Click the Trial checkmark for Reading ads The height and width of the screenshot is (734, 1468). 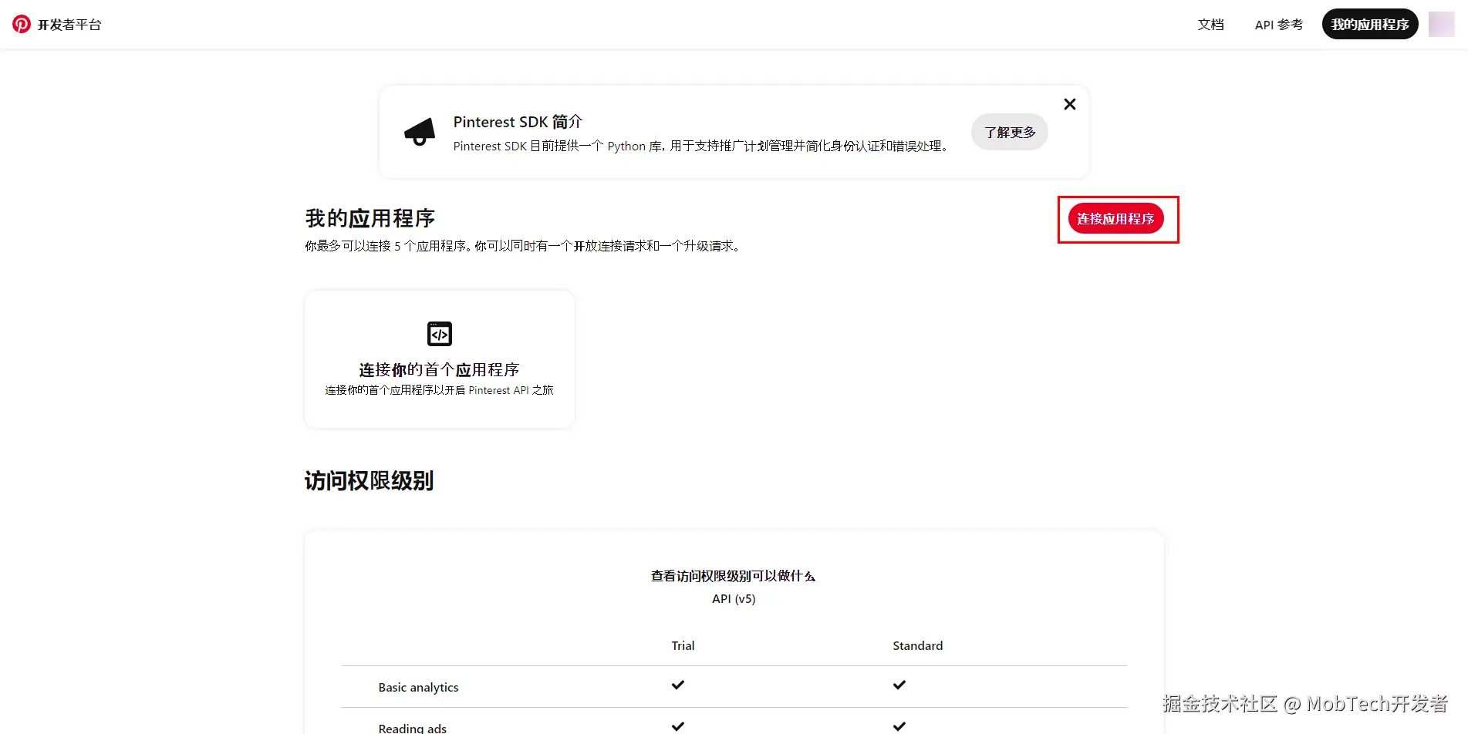[678, 726]
